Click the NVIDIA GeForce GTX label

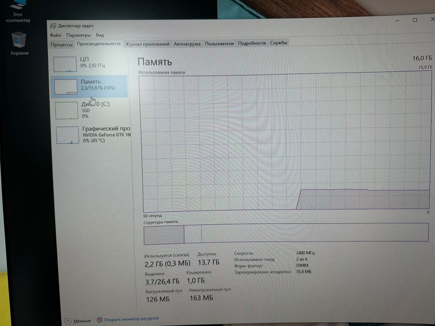coord(107,135)
